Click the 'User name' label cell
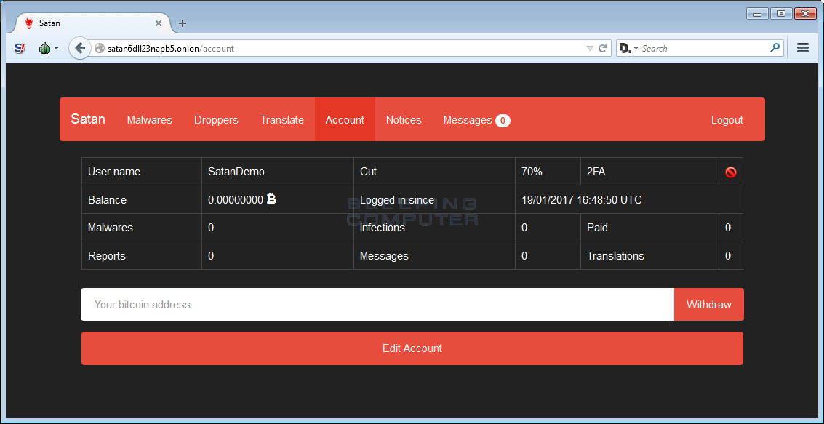This screenshot has height=424, width=824. [x=142, y=172]
